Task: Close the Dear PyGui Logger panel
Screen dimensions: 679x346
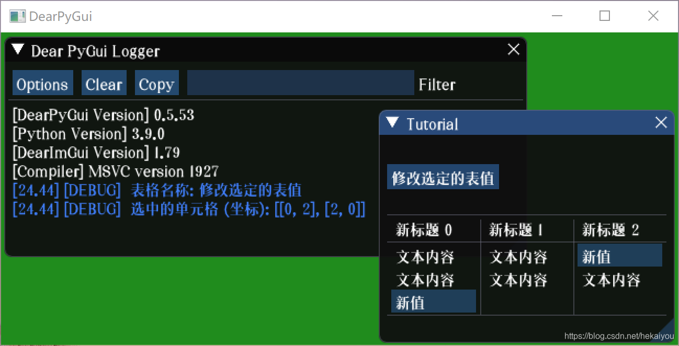Action: click(x=514, y=49)
